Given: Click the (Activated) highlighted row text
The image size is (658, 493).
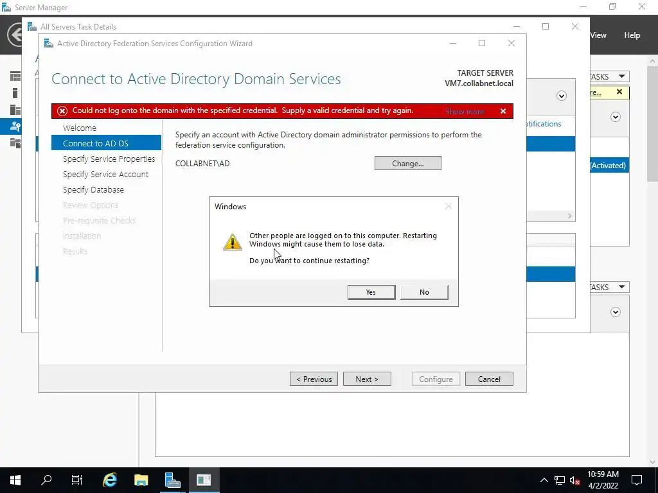Looking at the screenshot, I should pos(608,166).
